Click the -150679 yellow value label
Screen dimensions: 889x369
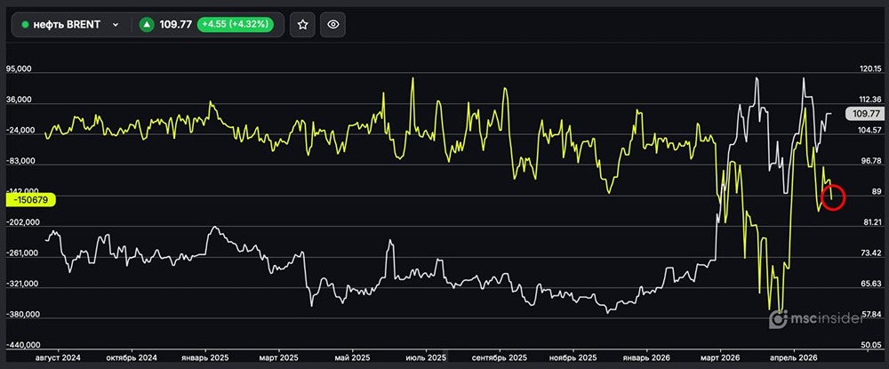[30, 199]
